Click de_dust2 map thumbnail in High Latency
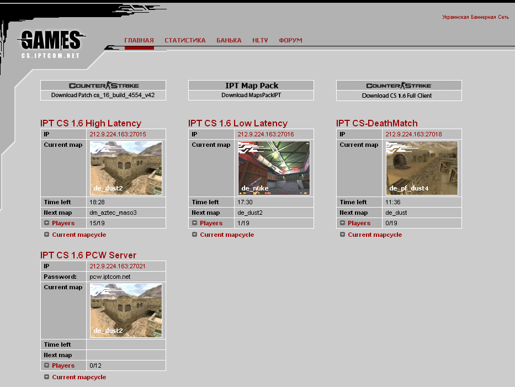Screen dimensions: 515x387 pos(126,168)
